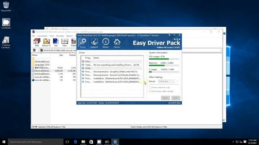Open the Tools menu in WinRAR
Image resolution: width=259 pixels, height=145 pixels.
(51, 36)
